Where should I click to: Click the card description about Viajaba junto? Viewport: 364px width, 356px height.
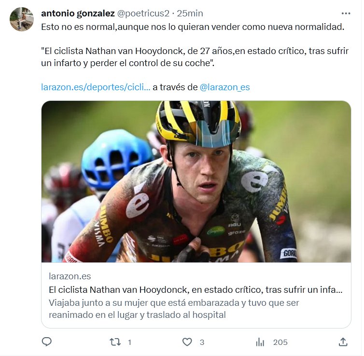[x=174, y=309]
